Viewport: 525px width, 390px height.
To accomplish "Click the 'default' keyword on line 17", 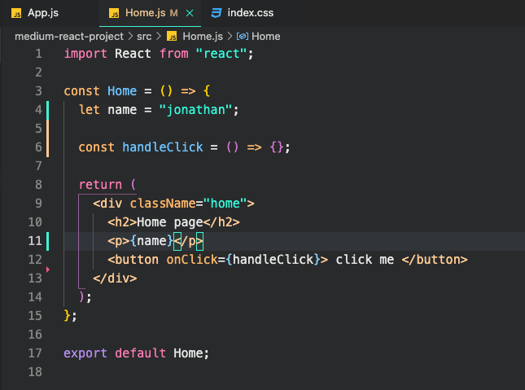I will point(140,353).
